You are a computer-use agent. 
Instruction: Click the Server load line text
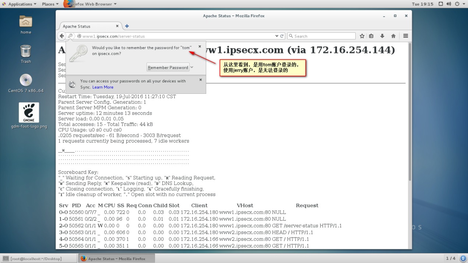[x=91, y=119]
